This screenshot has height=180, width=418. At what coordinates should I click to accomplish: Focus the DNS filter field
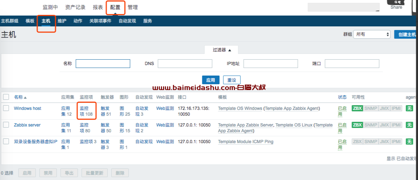point(185,64)
